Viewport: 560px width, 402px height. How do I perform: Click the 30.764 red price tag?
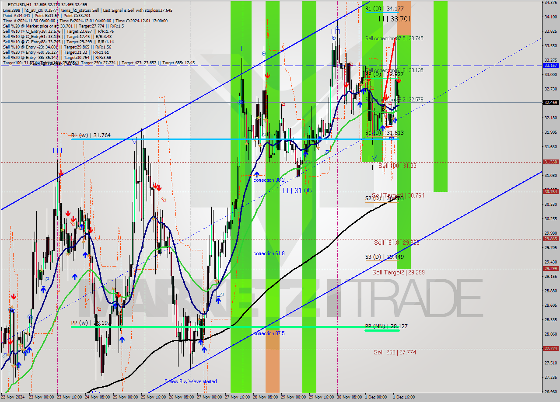coord(550,191)
